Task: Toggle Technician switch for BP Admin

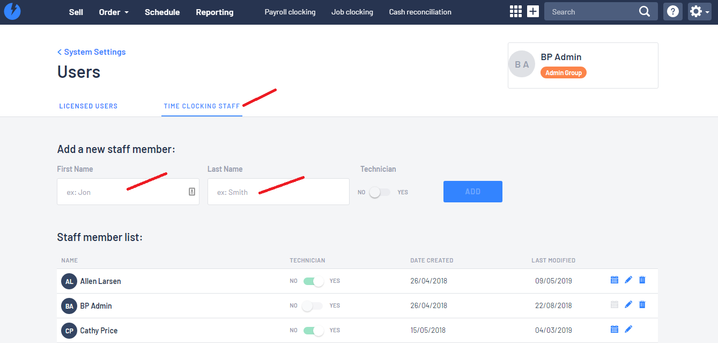Action: pos(313,306)
